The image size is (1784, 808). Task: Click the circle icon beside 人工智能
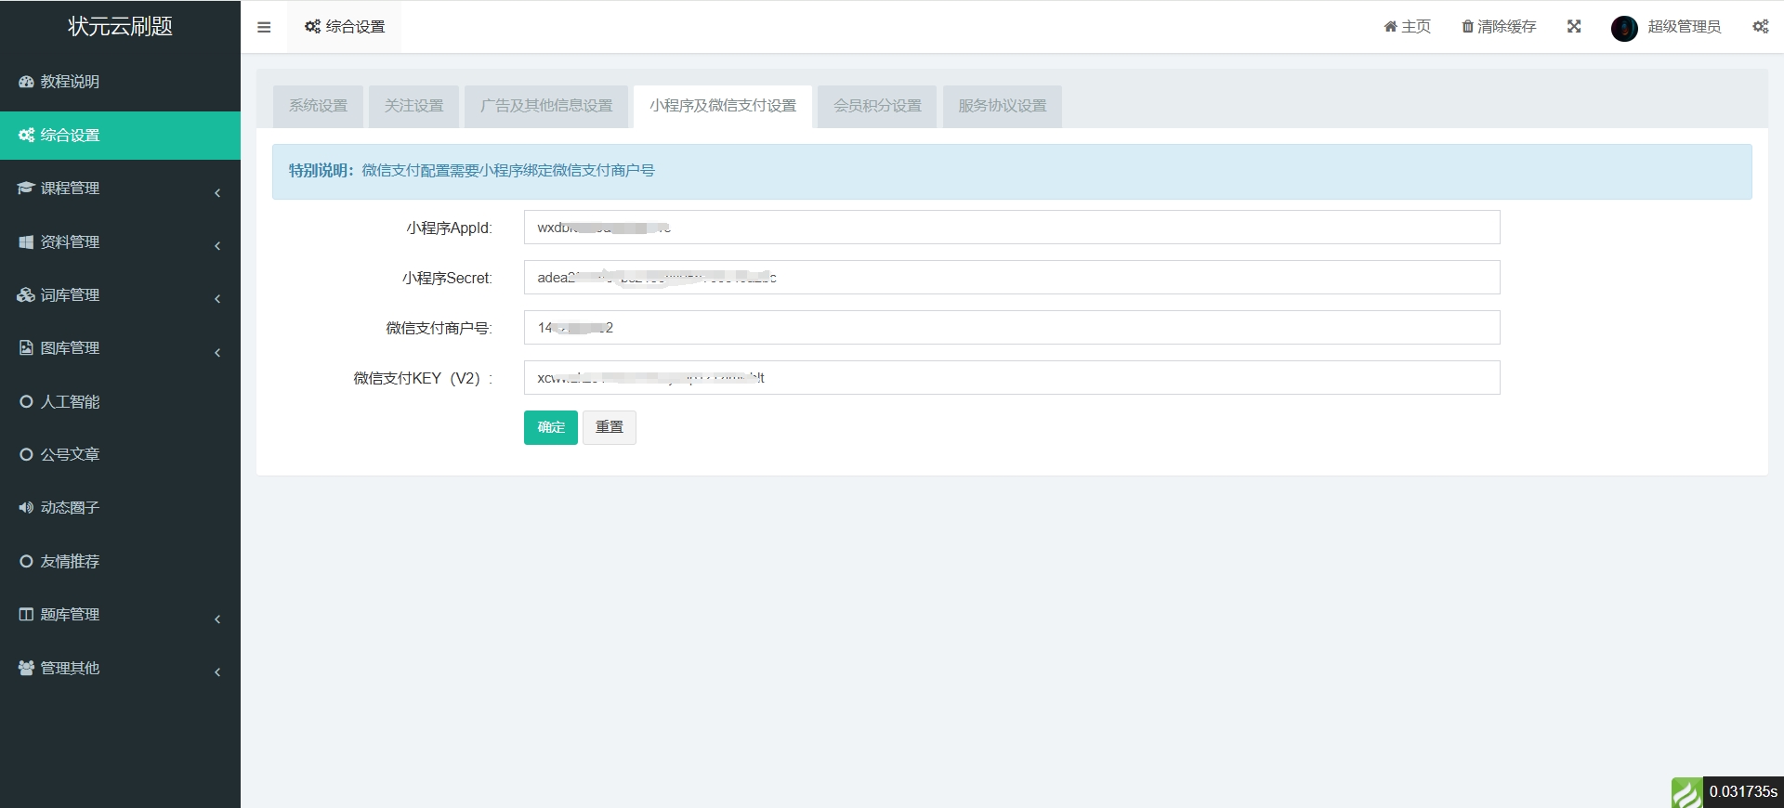(x=26, y=401)
